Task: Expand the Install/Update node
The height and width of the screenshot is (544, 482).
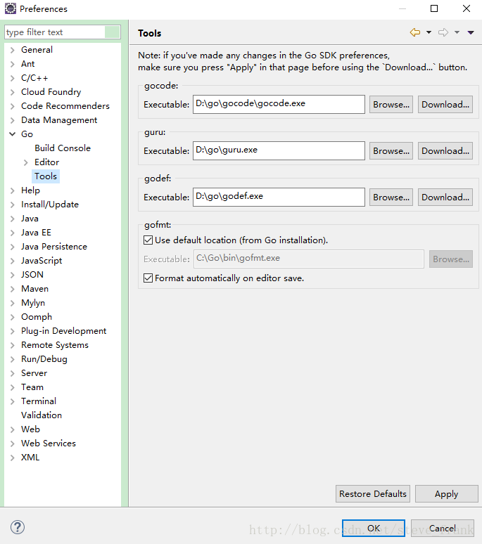Action: click(13, 205)
